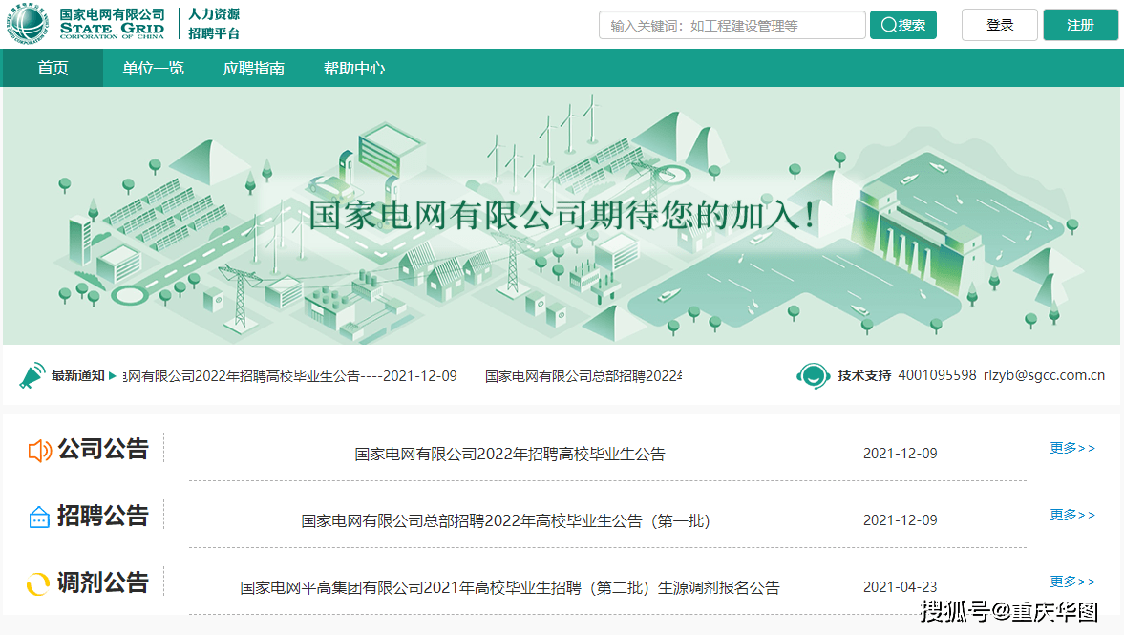Click the megaphone icon beside 最新通知
The width and height of the screenshot is (1124, 635).
pos(32,375)
